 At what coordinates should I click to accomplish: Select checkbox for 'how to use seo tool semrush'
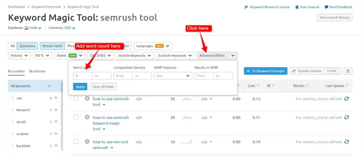pyautogui.click(x=76, y=142)
